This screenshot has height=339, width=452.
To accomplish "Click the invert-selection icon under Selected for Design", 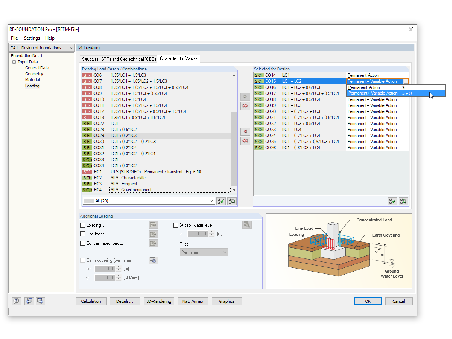I will [403, 201].
